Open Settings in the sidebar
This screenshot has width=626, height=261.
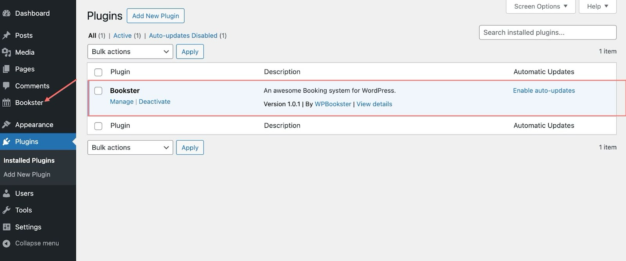coord(28,227)
